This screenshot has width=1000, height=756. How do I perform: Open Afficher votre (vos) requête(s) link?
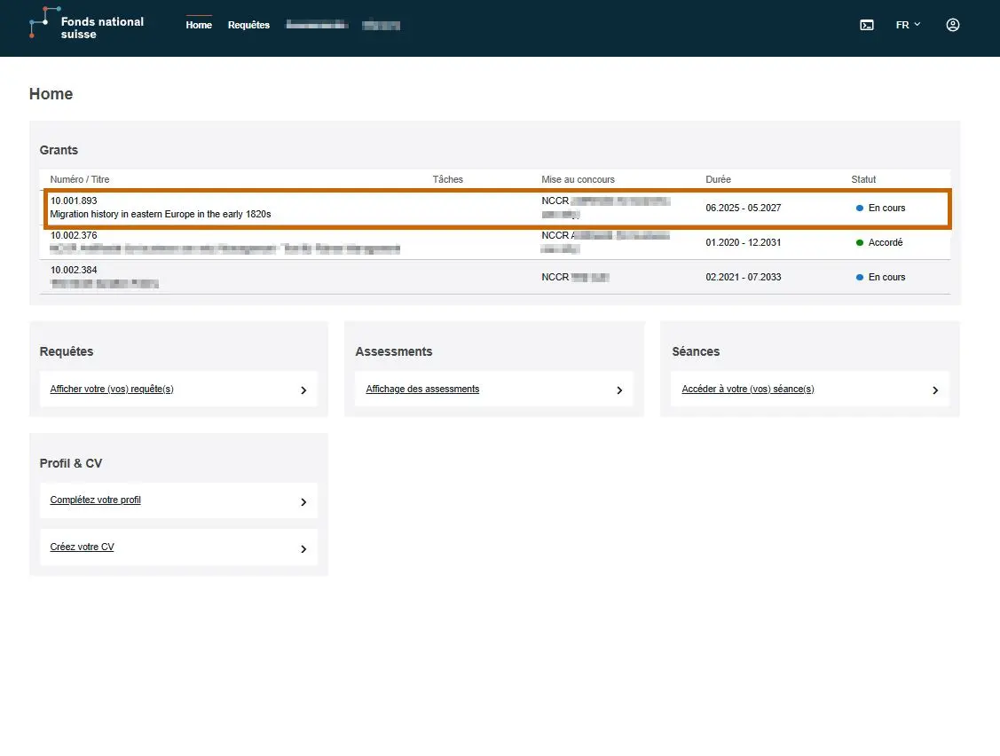pos(112,389)
